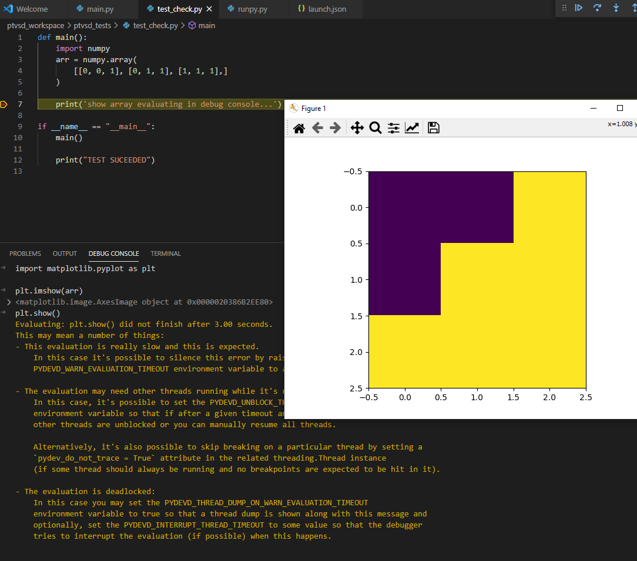The height and width of the screenshot is (561, 637).
Task: Switch to the OUTPUT panel
Action: [65, 254]
